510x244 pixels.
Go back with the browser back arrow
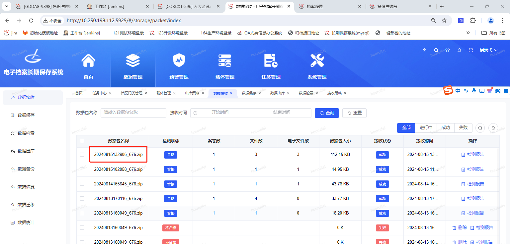[8, 21]
